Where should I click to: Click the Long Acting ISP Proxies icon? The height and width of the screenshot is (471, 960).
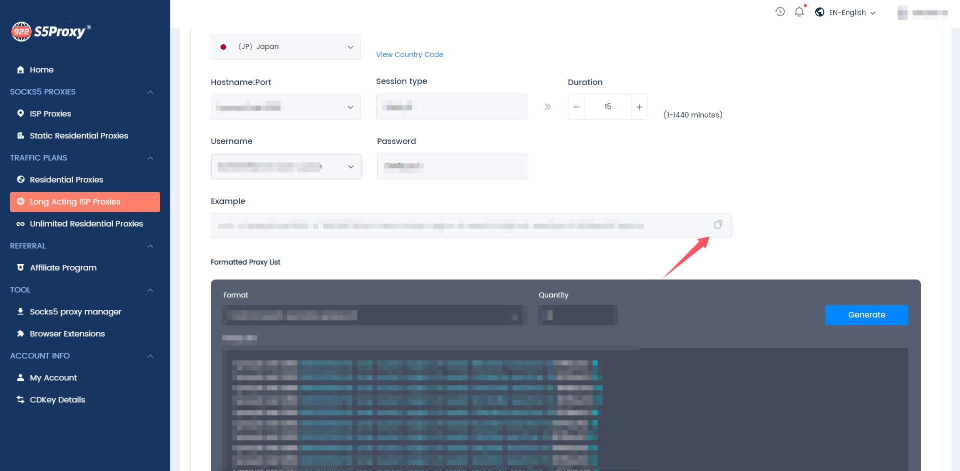[x=21, y=201]
